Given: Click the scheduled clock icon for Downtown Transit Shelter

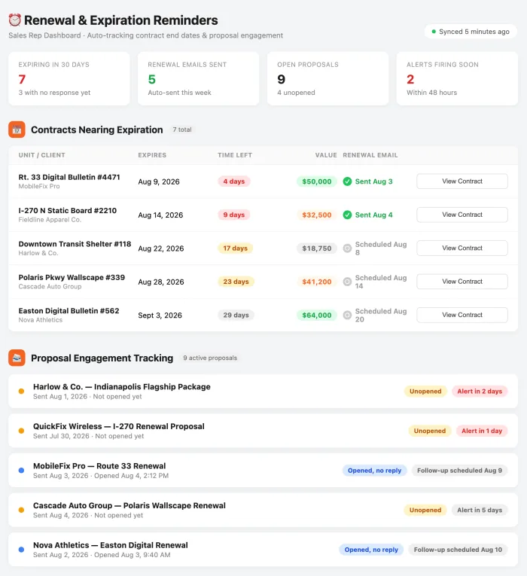Looking at the screenshot, I should tap(347, 248).
